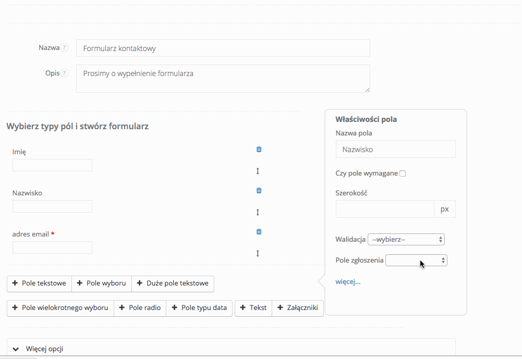Toggle the Czy pole wymagane checkbox

point(403,174)
